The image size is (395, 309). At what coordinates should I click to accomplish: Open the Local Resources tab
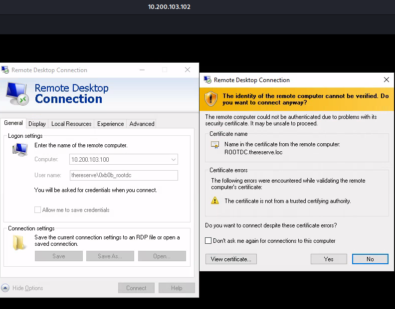click(x=71, y=124)
